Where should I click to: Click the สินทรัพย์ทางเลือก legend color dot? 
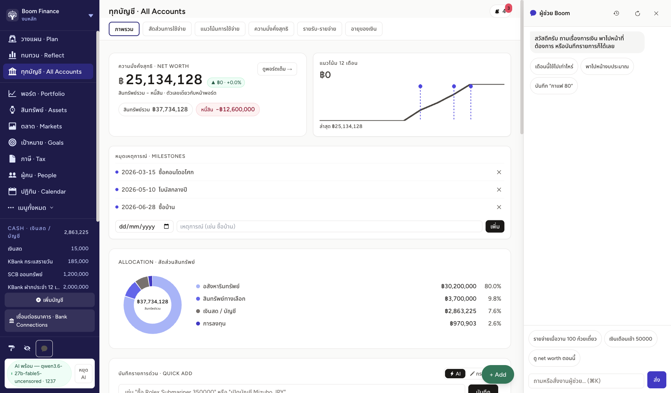click(x=198, y=299)
